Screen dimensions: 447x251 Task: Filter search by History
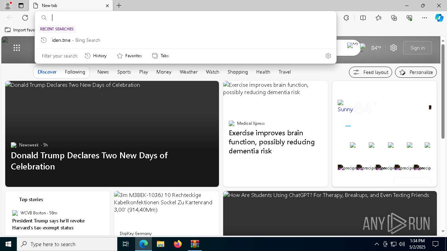click(96, 56)
